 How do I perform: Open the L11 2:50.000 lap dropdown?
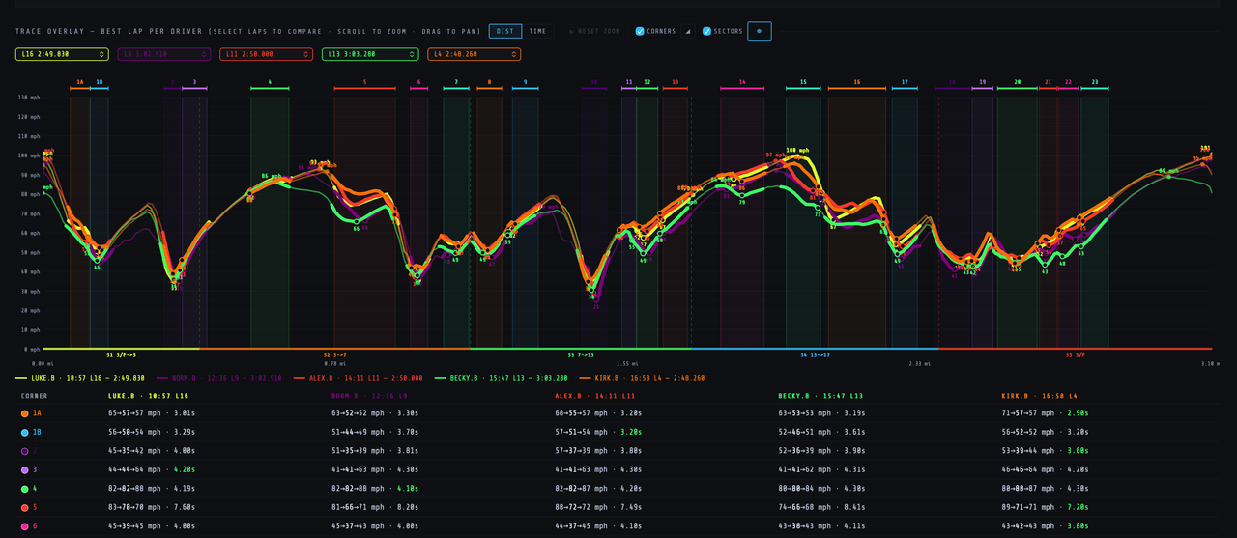click(266, 55)
